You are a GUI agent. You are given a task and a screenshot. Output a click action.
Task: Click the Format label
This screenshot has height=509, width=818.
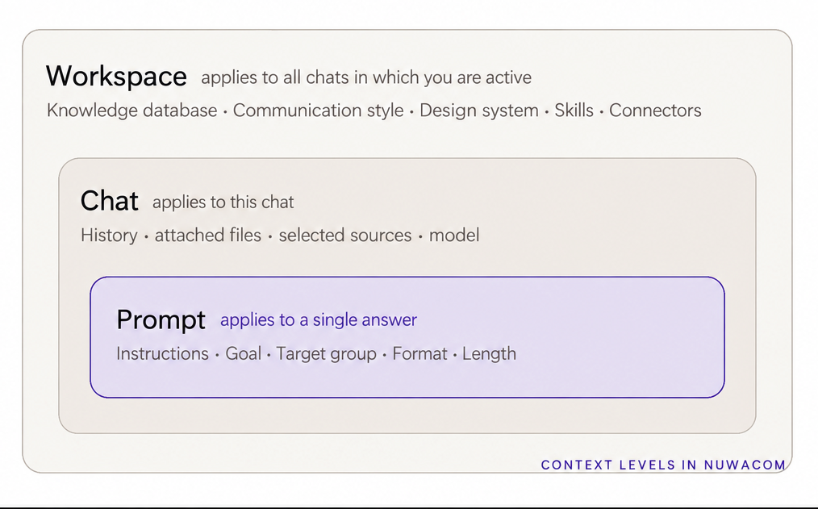tap(420, 353)
